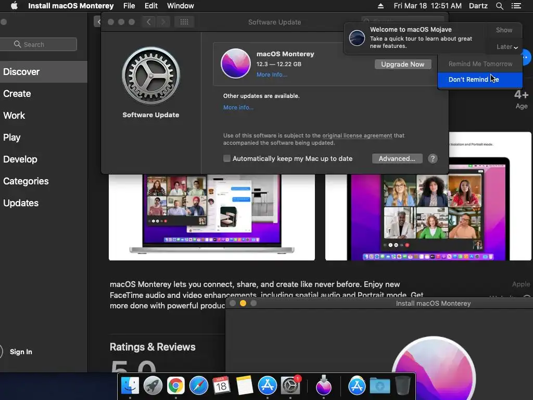Click the App Store back chevron button

[97, 22]
